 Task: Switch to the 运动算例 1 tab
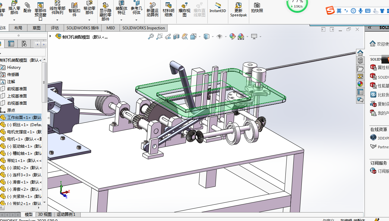click(x=66, y=214)
